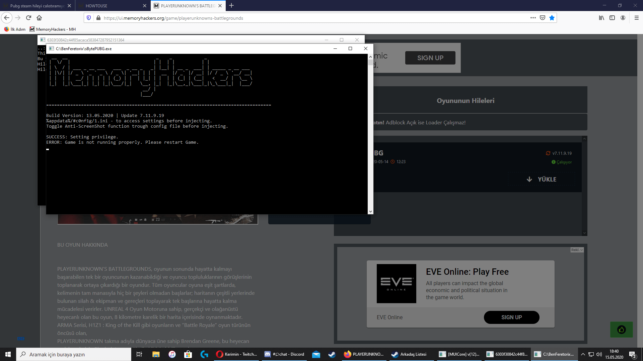Open File Explorer from the taskbar
Image resolution: width=643 pixels, height=361 pixels.
156,354
